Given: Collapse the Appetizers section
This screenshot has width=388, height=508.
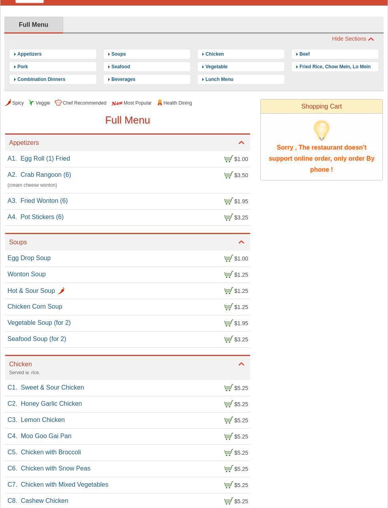Looking at the screenshot, I should [241, 143].
